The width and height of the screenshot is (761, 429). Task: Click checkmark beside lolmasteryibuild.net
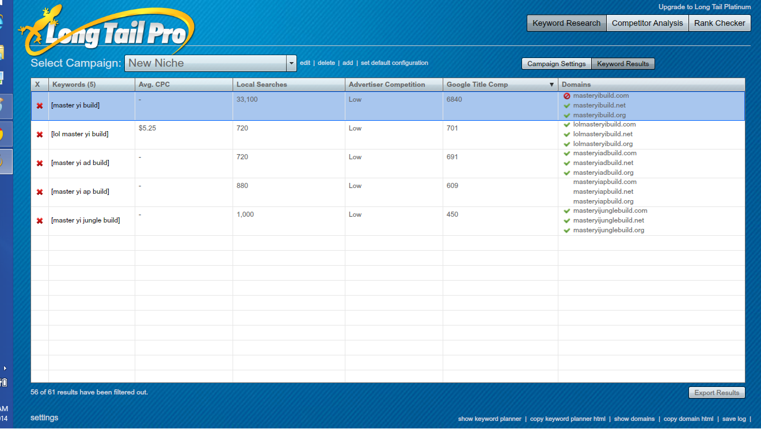pos(567,135)
